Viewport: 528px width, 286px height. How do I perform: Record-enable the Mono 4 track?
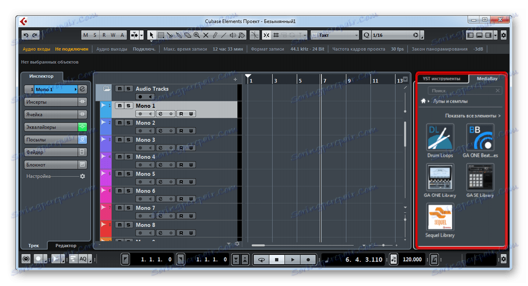coord(141,165)
